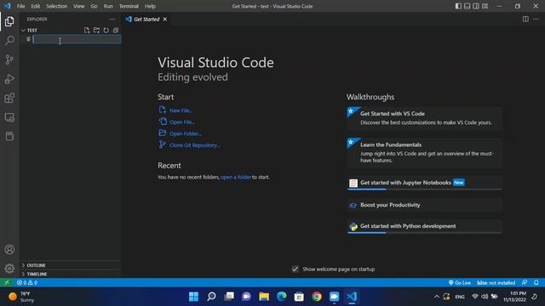
Task: Click the remote window indicator in status bar
Action: click(7, 282)
